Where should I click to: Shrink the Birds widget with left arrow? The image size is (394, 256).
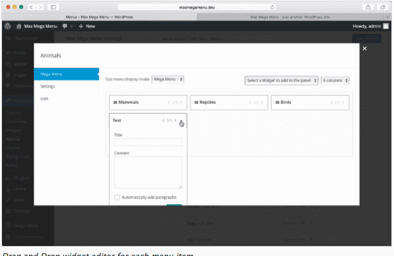[x=331, y=102]
